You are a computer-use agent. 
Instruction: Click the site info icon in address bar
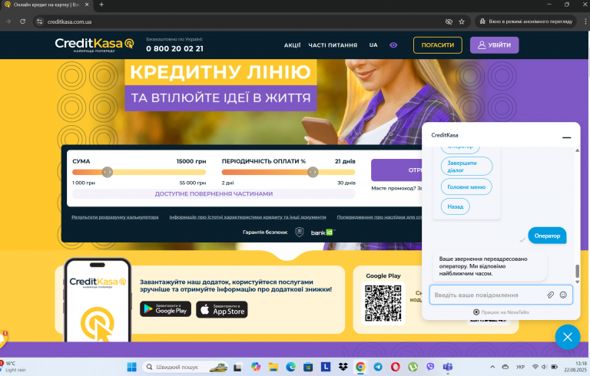tap(39, 21)
